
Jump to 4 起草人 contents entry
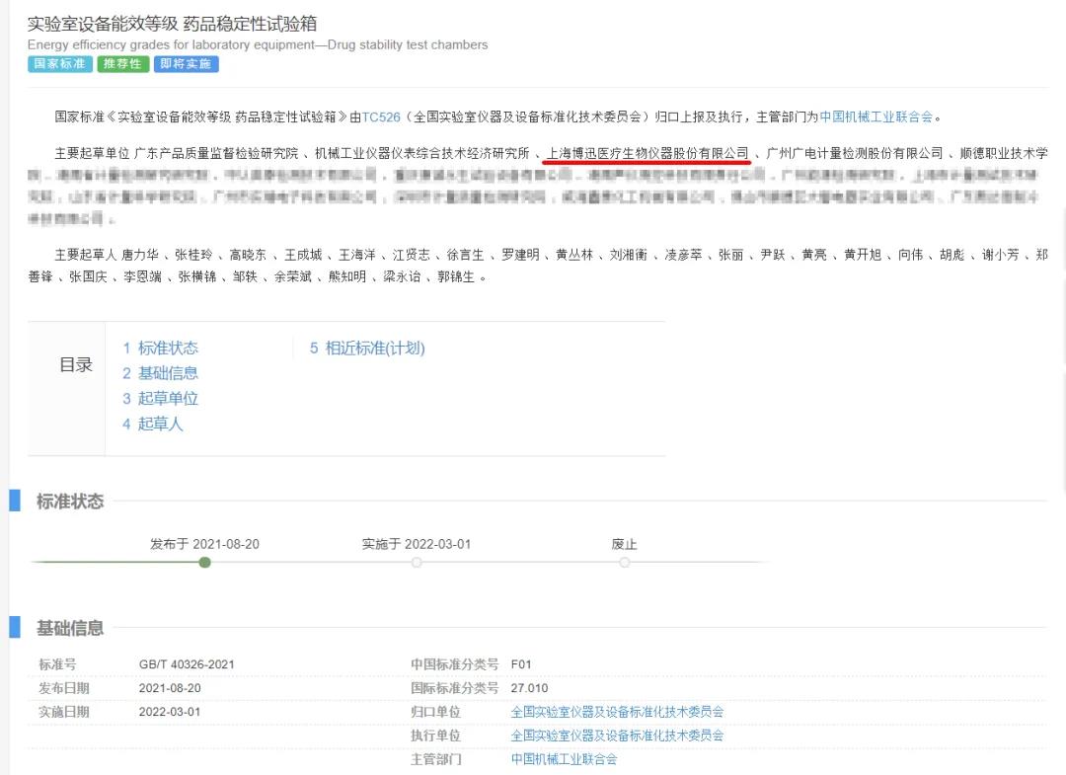(x=153, y=425)
